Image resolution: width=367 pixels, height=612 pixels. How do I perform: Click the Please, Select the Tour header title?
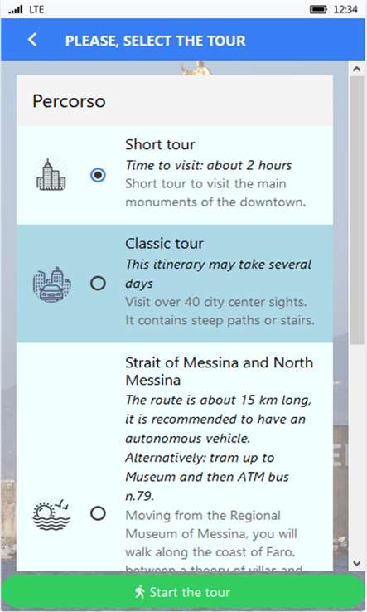[x=155, y=41]
